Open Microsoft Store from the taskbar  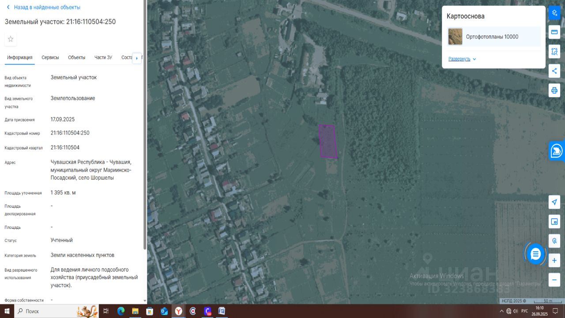(150, 311)
